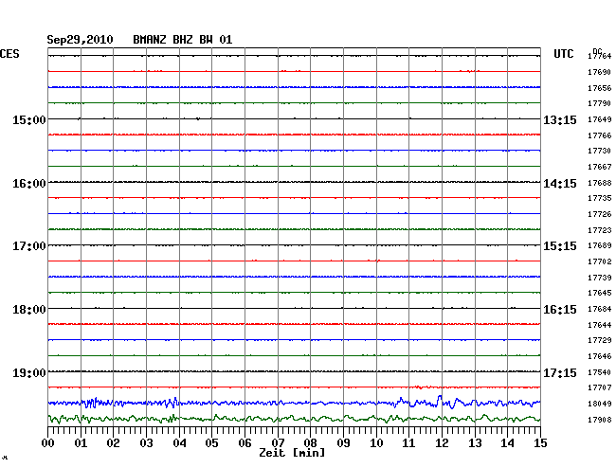616x468 pixels.
Task: Select the DC value 17790
Action: pyautogui.click(x=600, y=103)
